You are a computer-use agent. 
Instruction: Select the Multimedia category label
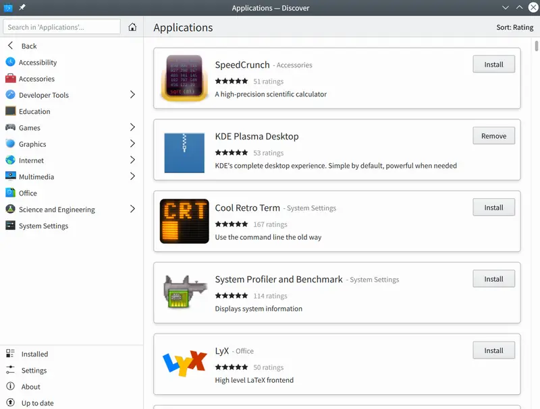[x=36, y=177]
